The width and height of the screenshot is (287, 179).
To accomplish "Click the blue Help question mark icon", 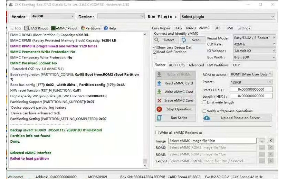I will (x=106, y=28).
